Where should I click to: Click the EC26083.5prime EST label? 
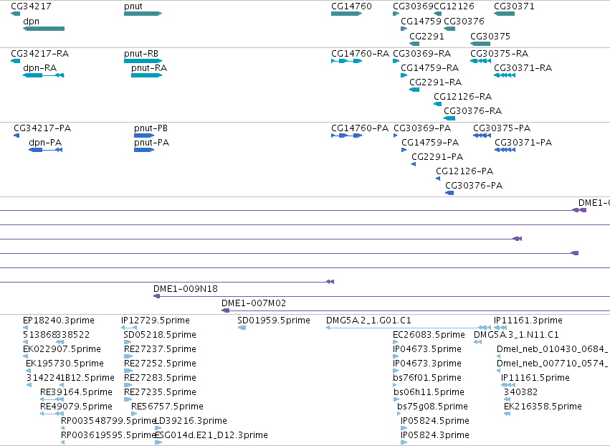pos(429,335)
